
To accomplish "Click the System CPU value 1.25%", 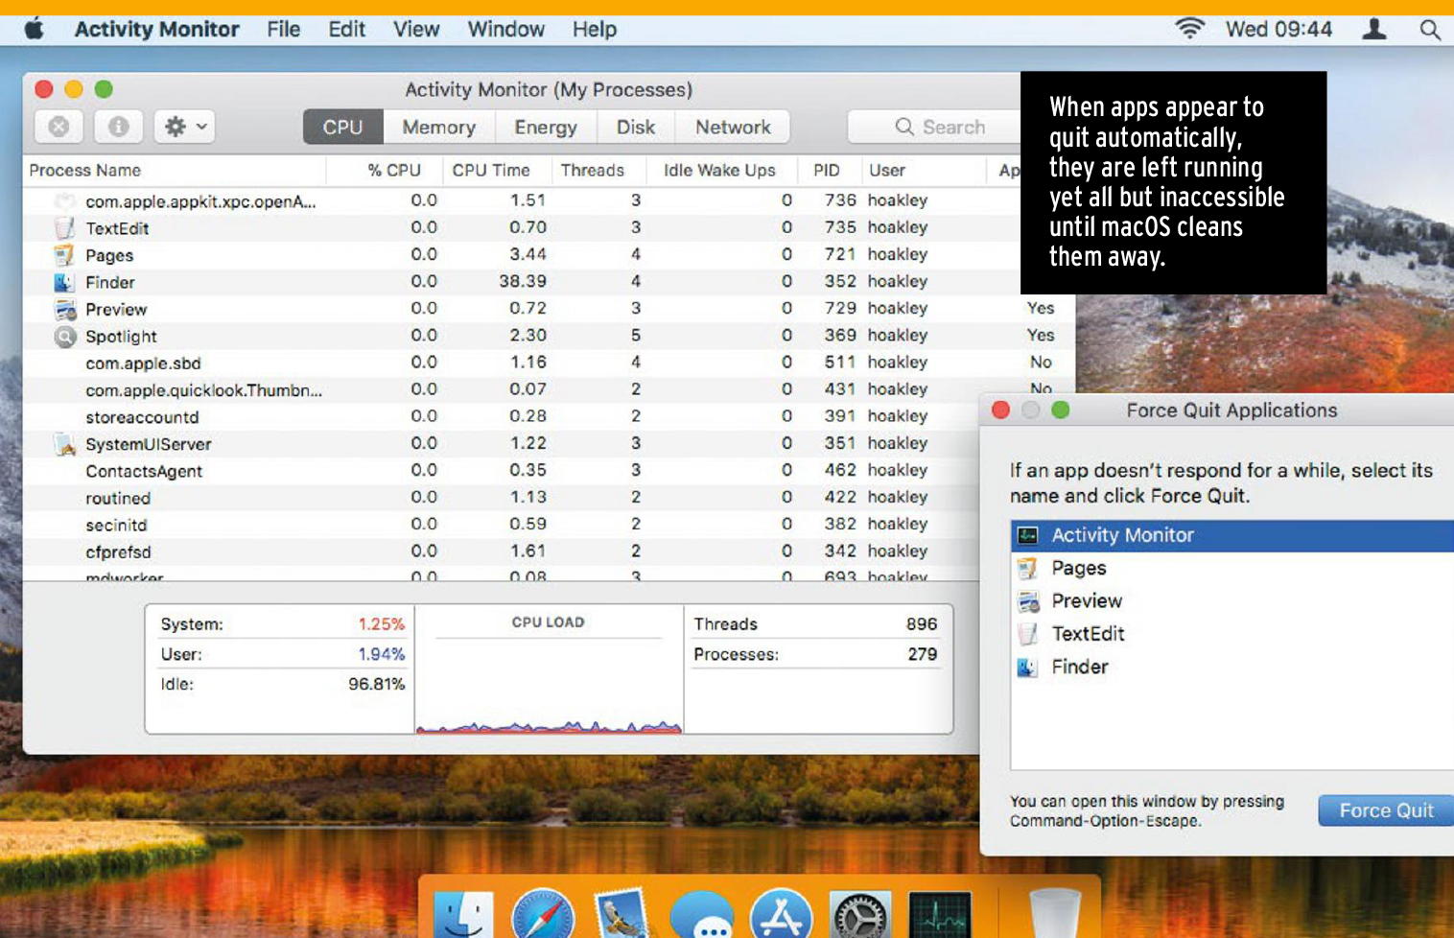I will (381, 624).
